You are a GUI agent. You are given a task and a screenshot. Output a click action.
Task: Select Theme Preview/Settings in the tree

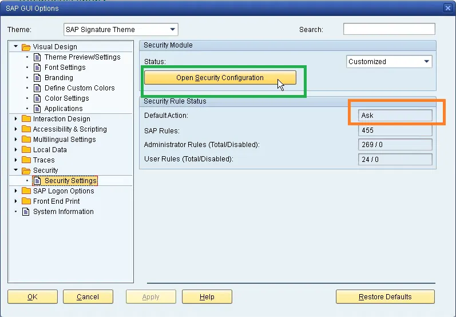click(x=82, y=57)
